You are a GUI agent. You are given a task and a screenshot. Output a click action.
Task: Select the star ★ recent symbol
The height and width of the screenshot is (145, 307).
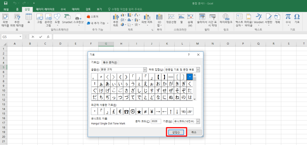click(139, 111)
